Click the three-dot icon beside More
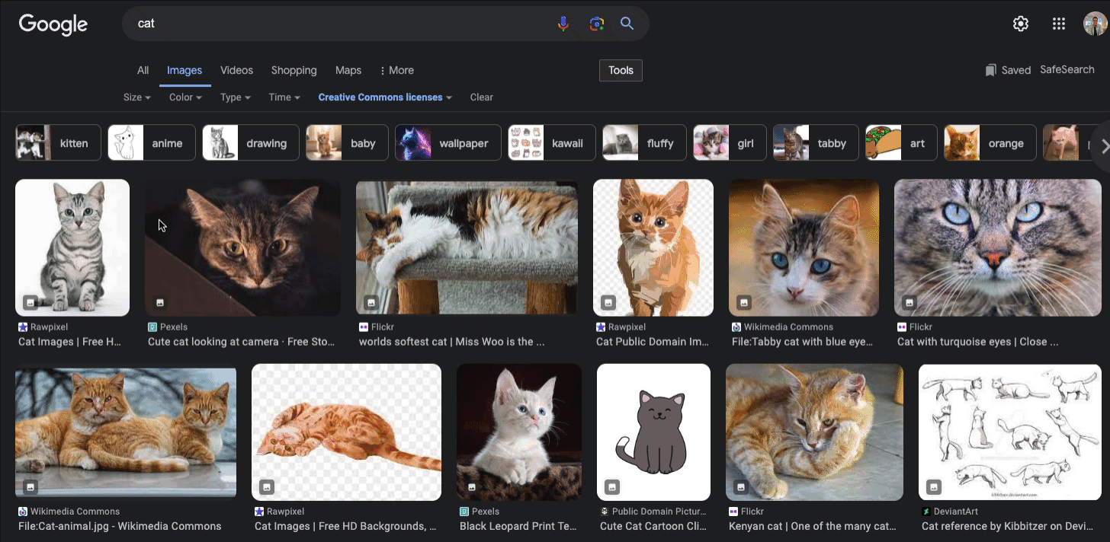The height and width of the screenshot is (542, 1110). 383,71
